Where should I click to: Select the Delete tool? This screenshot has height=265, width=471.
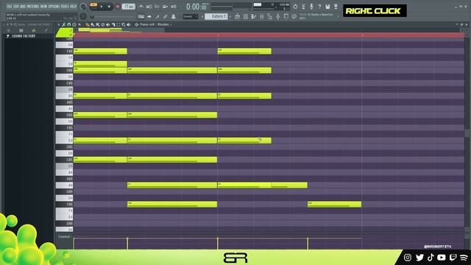pyautogui.click(x=103, y=24)
